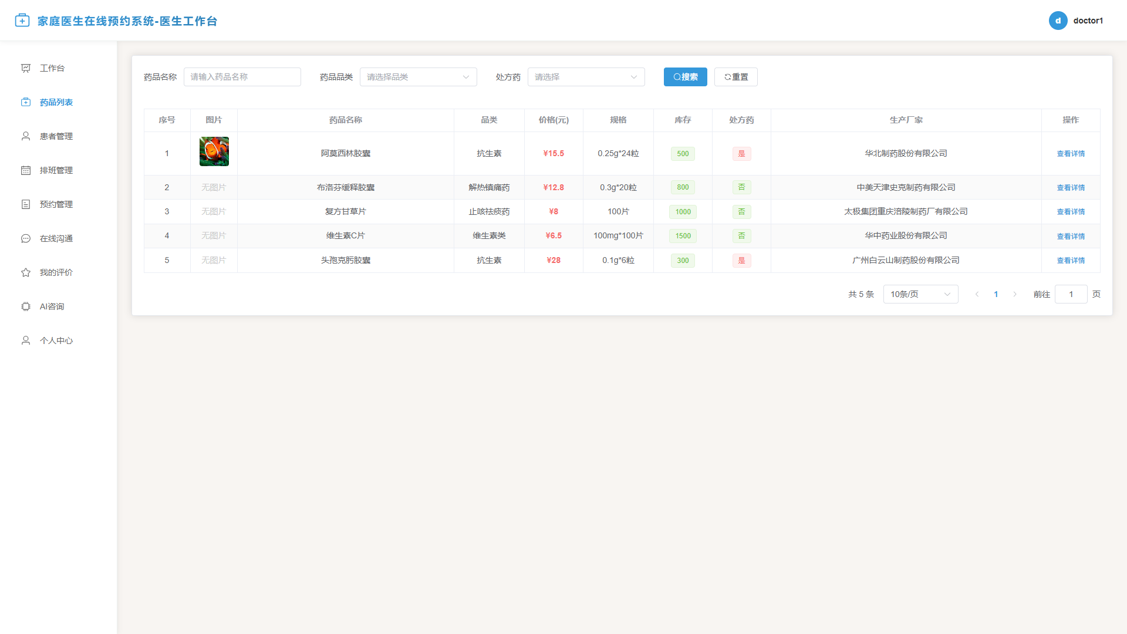This screenshot has width=1127, height=634.
Task: Open 工作台 from sidebar icon
Action: pyautogui.click(x=26, y=68)
